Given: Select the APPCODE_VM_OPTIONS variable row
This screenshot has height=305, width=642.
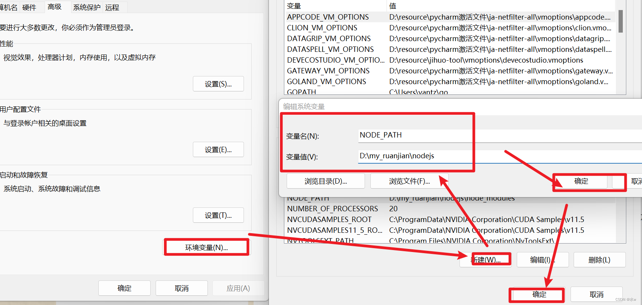Looking at the screenshot, I should click(x=450, y=17).
